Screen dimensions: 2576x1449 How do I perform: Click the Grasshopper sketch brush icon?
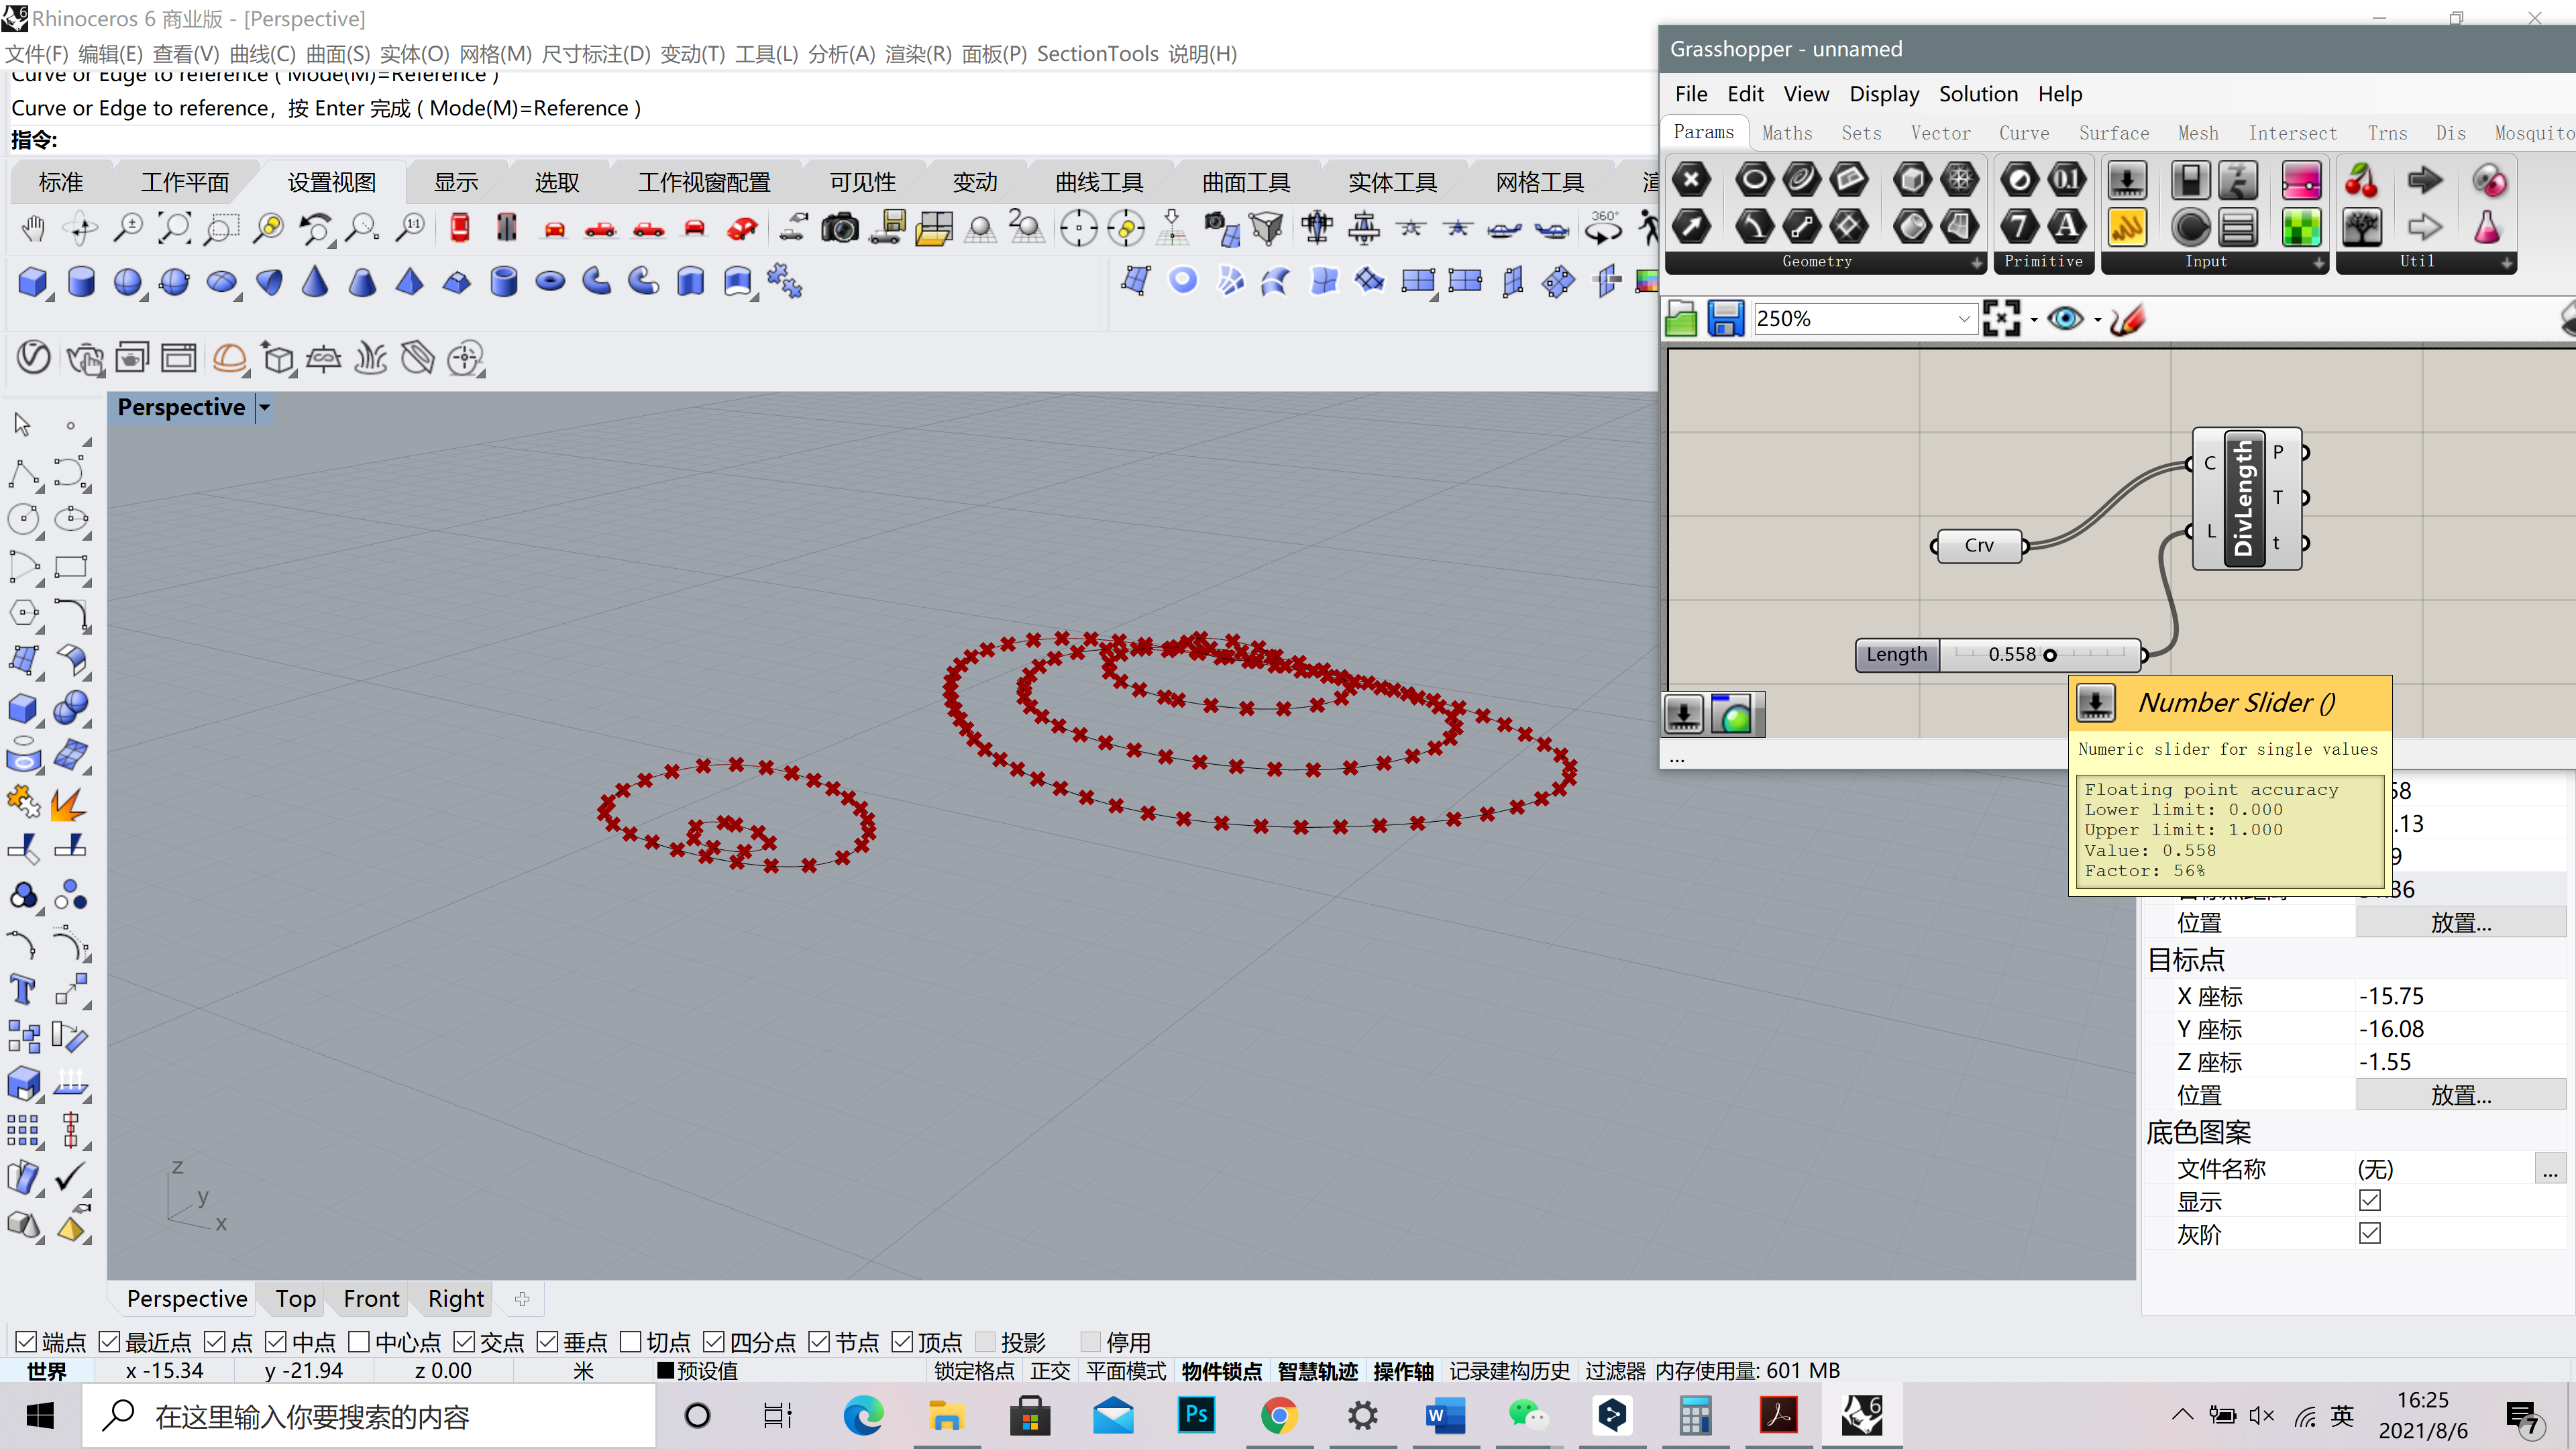(x=2127, y=319)
